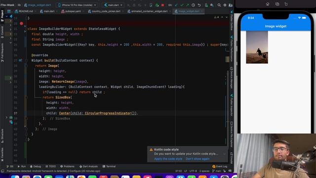Image resolution: width=316 pixels, height=178 pixels.
Task: Click the Git push arrow icon
Action: coord(188,5)
